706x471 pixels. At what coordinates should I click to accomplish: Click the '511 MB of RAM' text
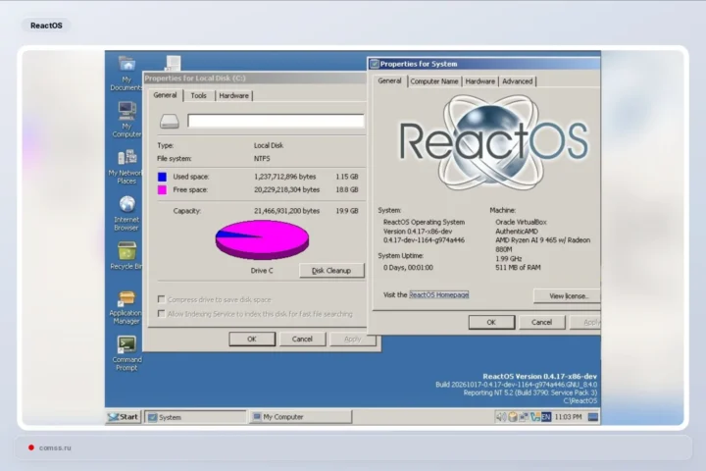518,267
